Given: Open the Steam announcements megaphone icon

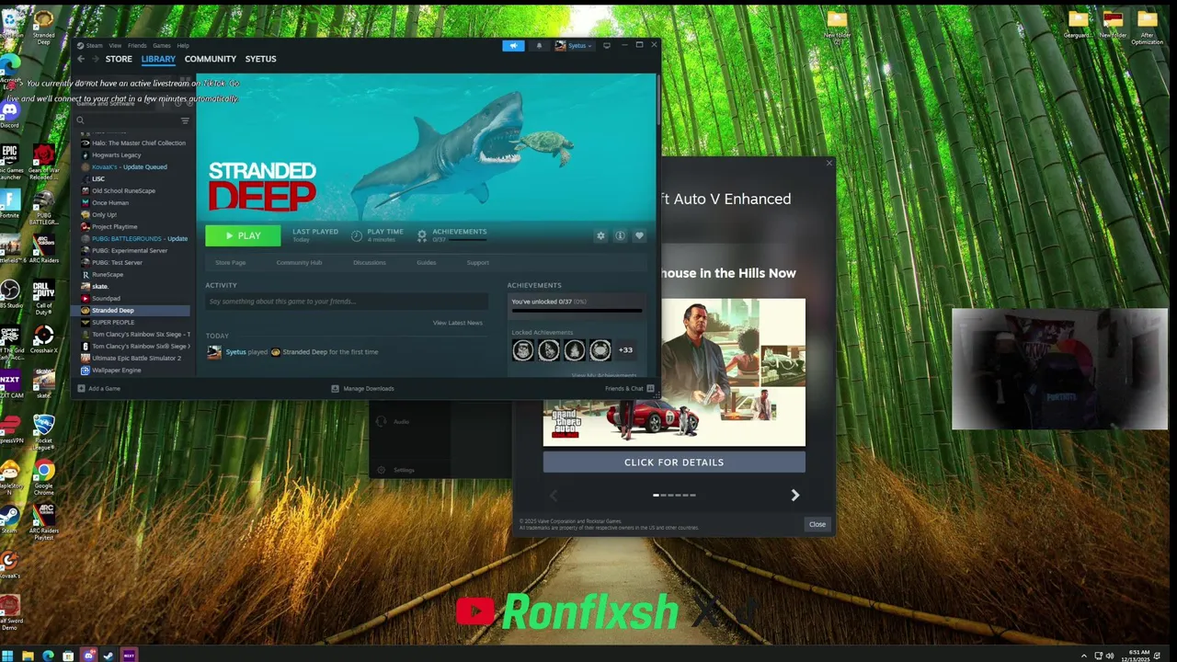Looking at the screenshot, I should 513,45.
